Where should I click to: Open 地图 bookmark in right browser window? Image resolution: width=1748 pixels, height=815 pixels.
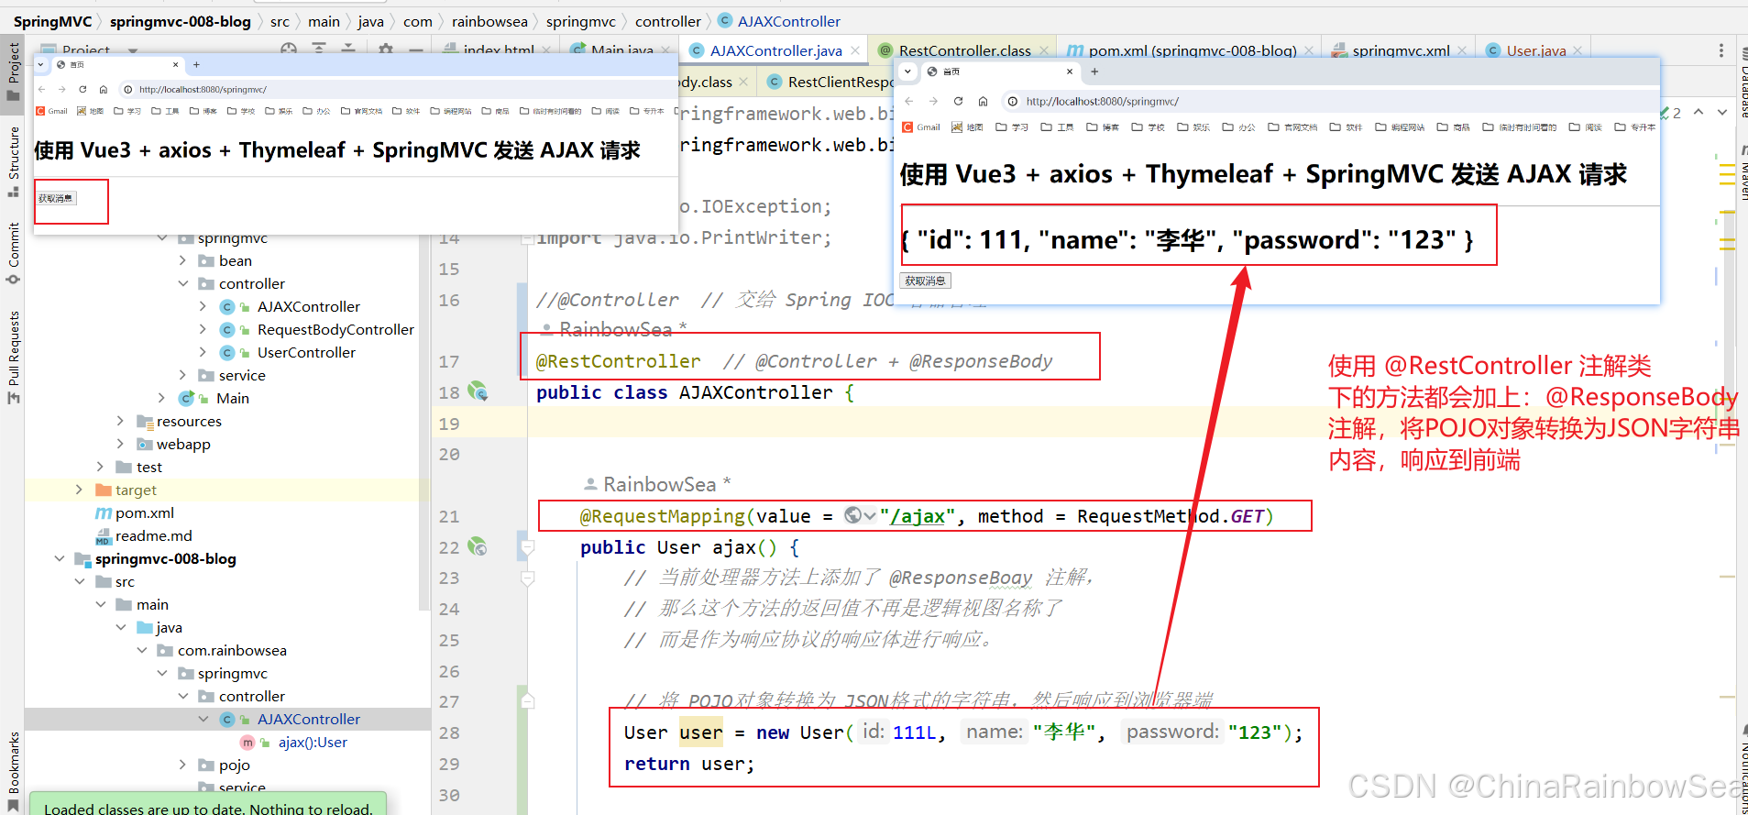tap(967, 127)
